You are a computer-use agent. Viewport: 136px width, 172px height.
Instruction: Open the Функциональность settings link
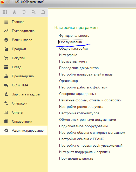(74, 35)
